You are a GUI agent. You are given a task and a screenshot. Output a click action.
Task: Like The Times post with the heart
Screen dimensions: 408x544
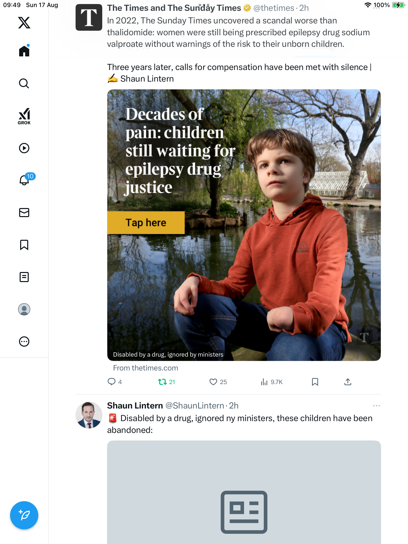213,382
